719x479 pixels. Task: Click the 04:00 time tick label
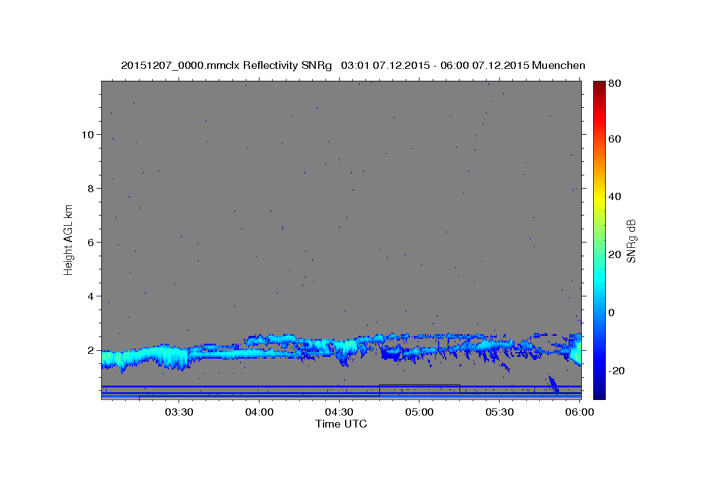pos(259,413)
